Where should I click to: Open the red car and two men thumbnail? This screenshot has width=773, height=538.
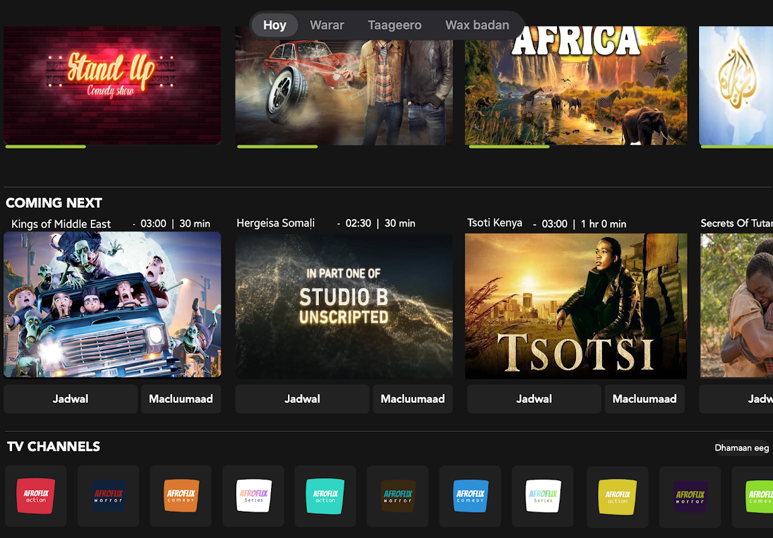[344, 85]
